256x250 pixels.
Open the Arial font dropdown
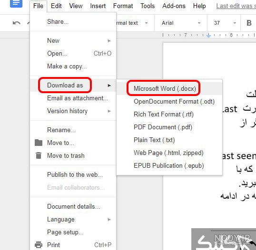click(x=181, y=23)
